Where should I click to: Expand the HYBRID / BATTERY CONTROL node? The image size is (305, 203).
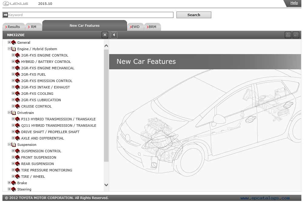[13, 62]
